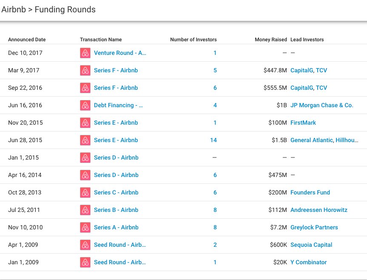The width and height of the screenshot is (367, 280).
Task: Click Airbnb logo beside Debt Financing row
Action: point(85,106)
